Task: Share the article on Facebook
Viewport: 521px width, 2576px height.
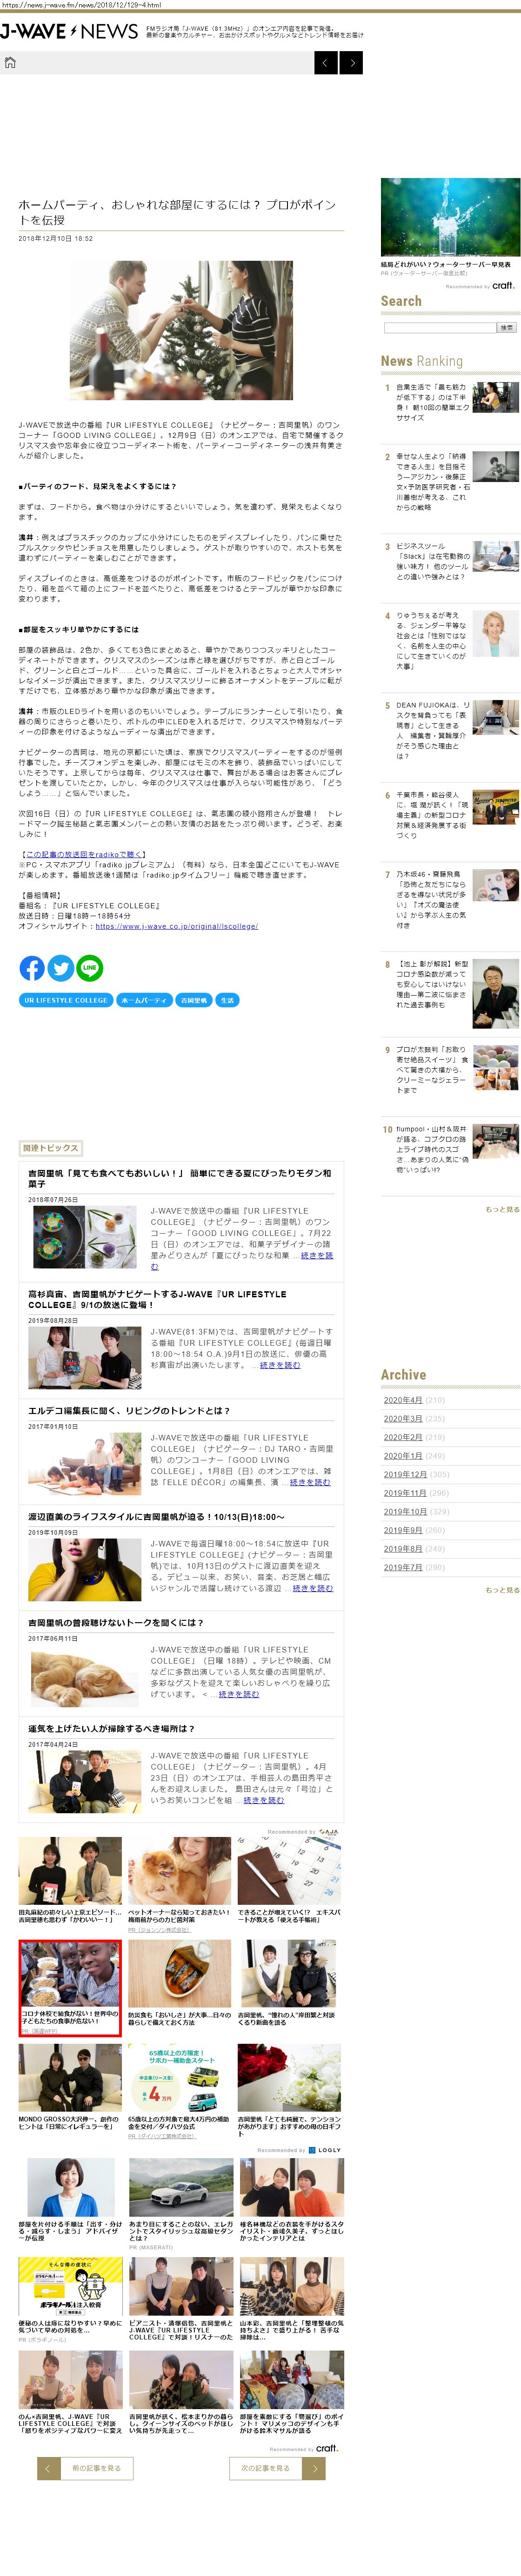Action: point(32,968)
